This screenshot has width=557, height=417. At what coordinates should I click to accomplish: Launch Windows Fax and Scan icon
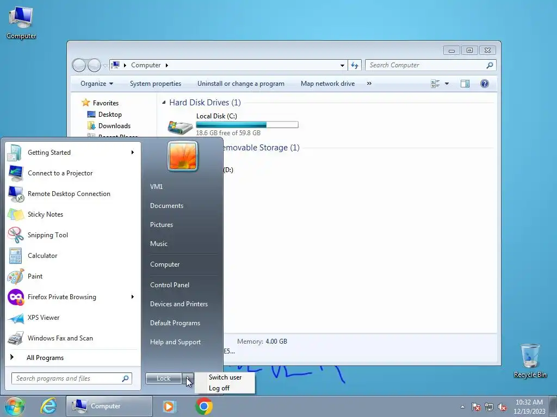tap(15, 338)
